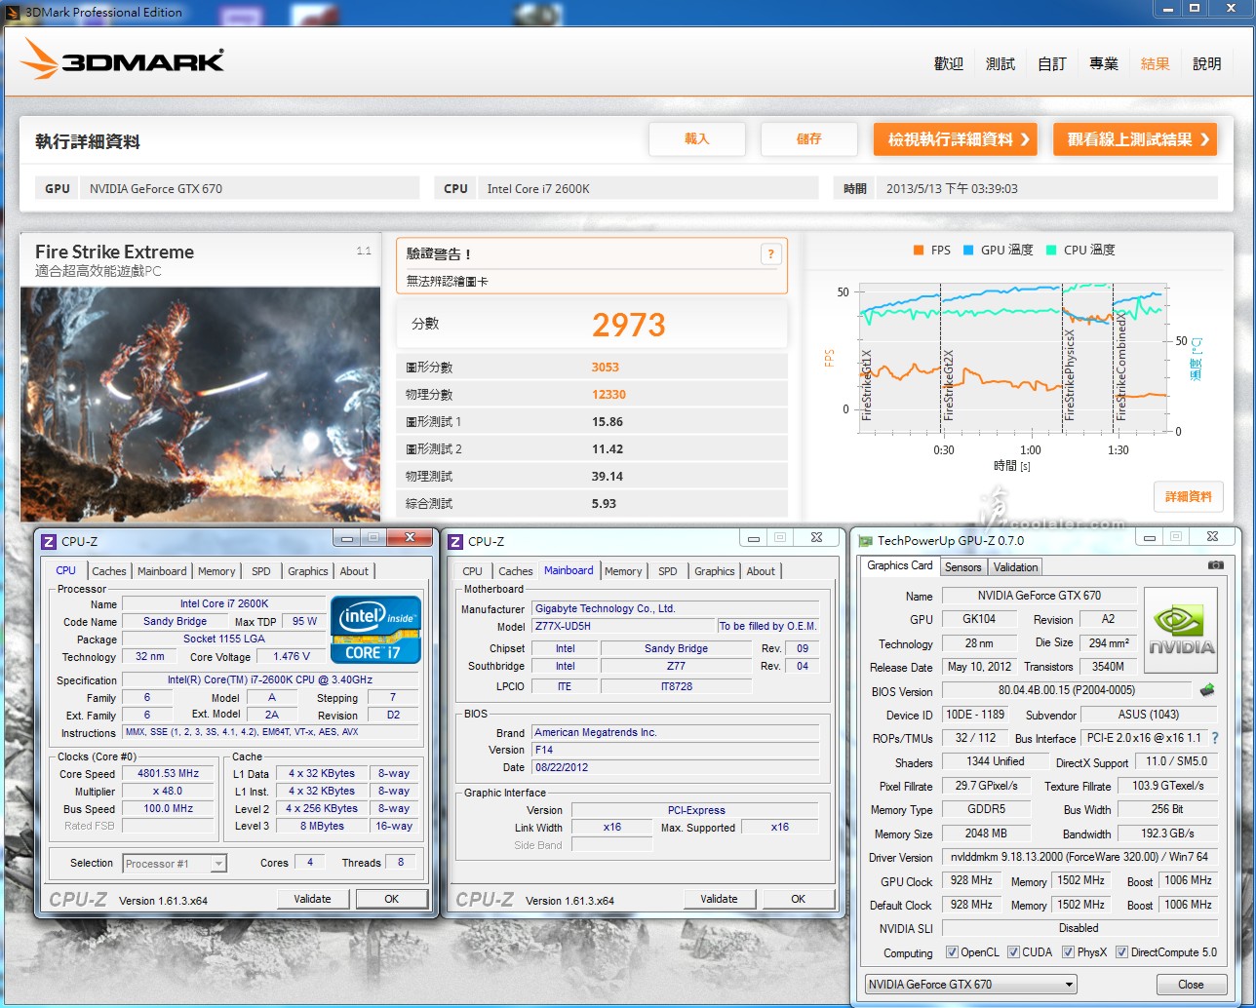Screen dimensions: 1256x1008
Task: Open the Processor #1 selection dropdown
Action: [x=175, y=864]
